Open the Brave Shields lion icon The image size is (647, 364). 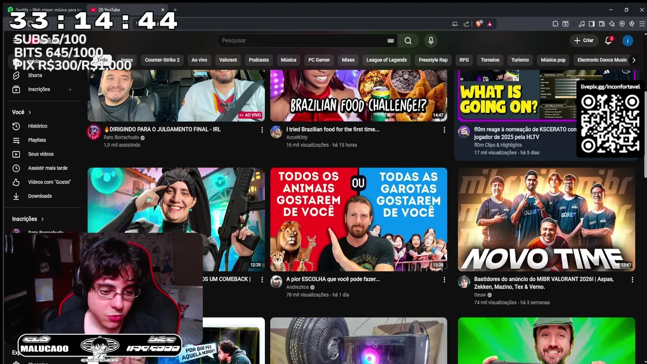coord(479,24)
